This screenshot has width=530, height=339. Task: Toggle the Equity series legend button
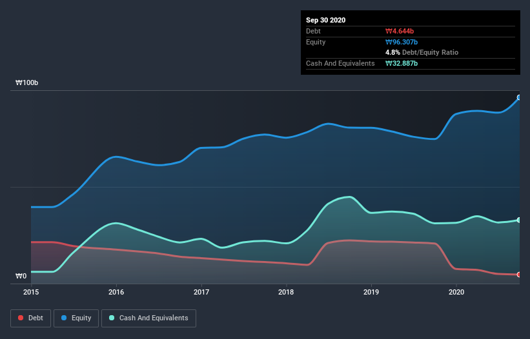click(x=76, y=318)
